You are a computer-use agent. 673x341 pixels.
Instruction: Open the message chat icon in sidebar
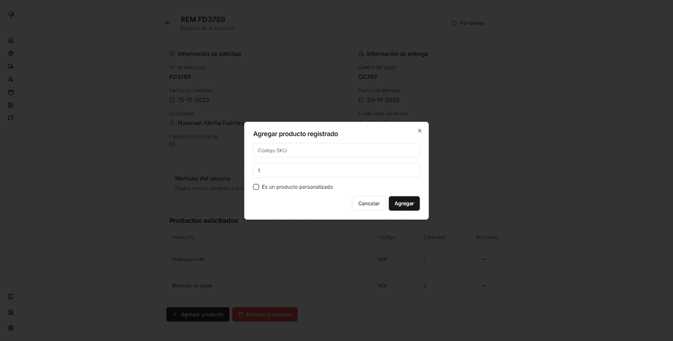click(x=11, y=118)
